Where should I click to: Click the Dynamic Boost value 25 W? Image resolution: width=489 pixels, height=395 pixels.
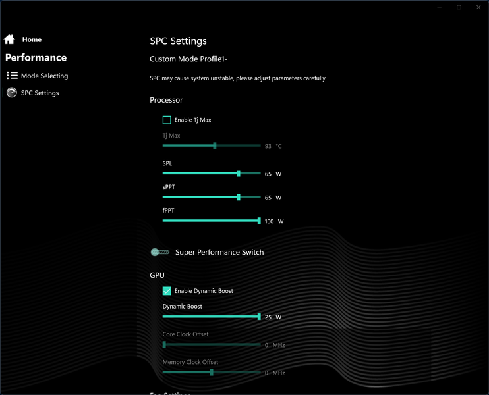[x=273, y=317]
